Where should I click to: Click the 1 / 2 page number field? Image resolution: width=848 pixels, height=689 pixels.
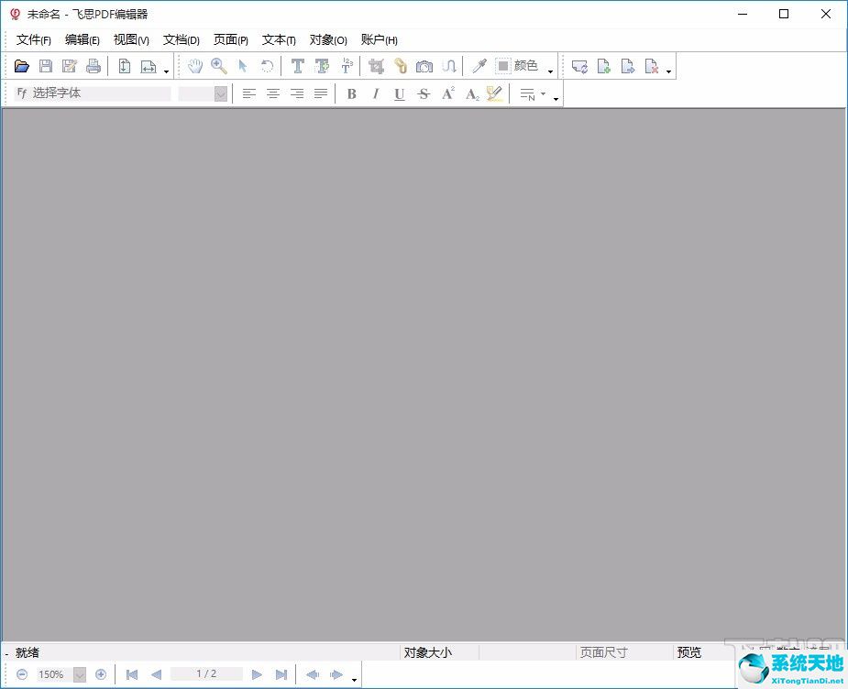pos(206,674)
